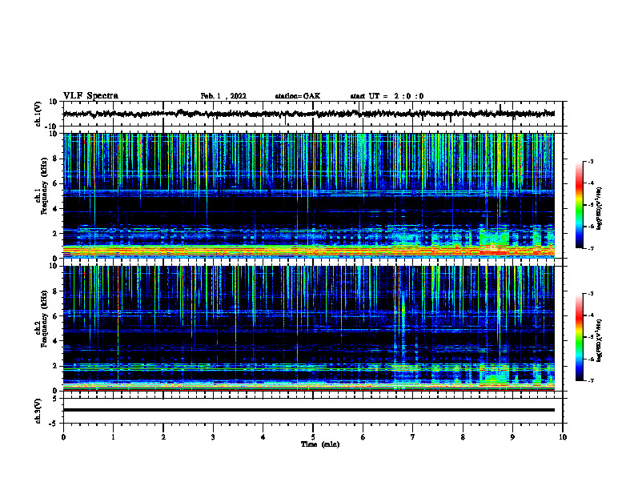
Task: Click the "-7" tick on ch.2 colorbar
Action: click(591, 380)
